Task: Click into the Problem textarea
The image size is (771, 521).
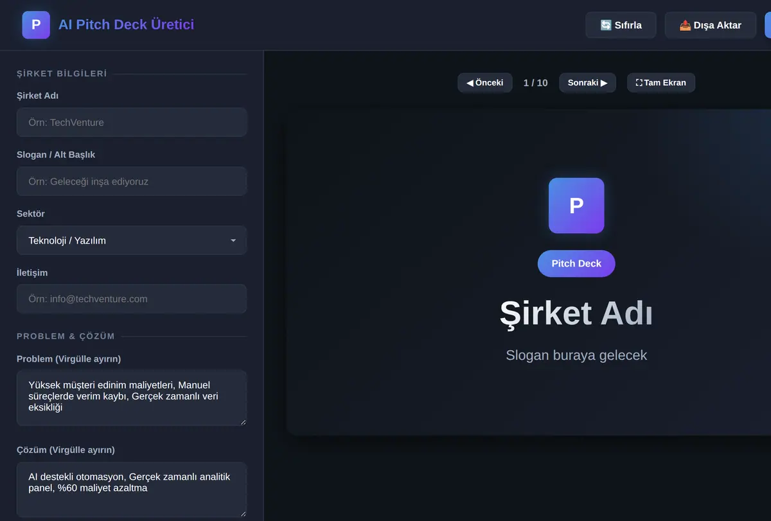Action: coord(132,398)
